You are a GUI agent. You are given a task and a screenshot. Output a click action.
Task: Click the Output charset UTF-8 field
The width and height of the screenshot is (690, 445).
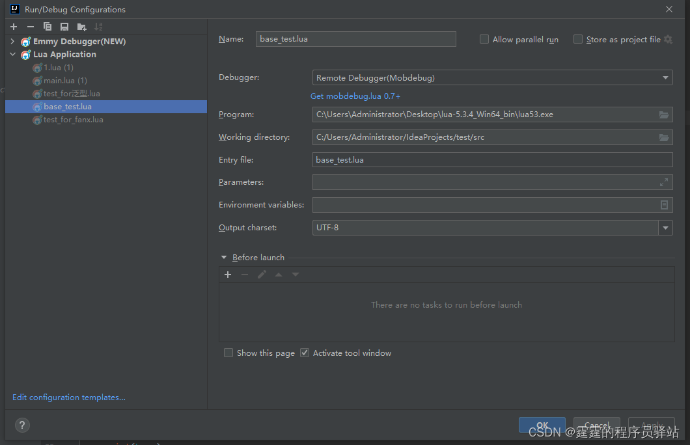pyautogui.click(x=486, y=228)
